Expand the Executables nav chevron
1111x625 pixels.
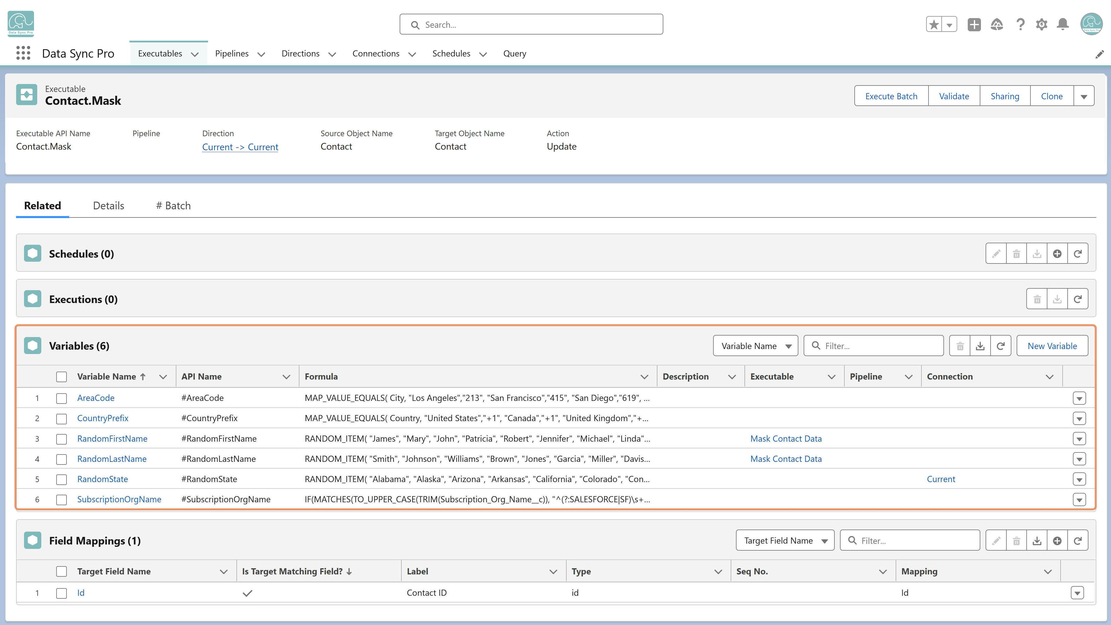click(195, 54)
